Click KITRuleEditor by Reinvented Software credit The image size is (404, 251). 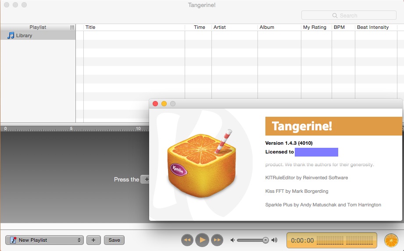[x=307, y=178]
